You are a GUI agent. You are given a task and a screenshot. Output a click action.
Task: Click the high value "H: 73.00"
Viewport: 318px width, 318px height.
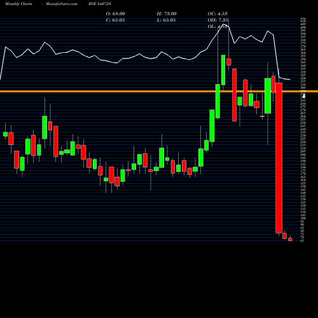click(167, 14)
